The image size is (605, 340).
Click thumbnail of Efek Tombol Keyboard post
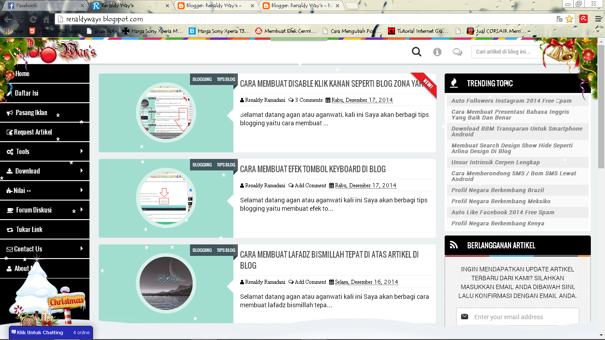pyautogui.click(x=166, y=198)
